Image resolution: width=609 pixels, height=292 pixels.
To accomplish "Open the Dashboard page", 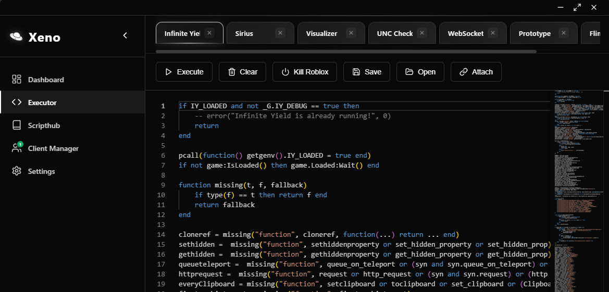I will pos(46,80).
